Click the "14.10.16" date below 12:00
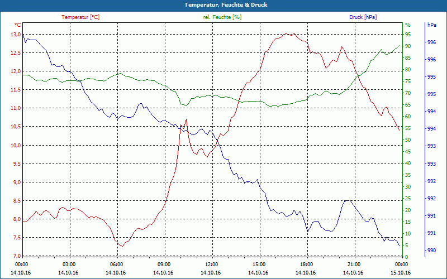Viewport: 447px width, 279px height. (211, 273)
